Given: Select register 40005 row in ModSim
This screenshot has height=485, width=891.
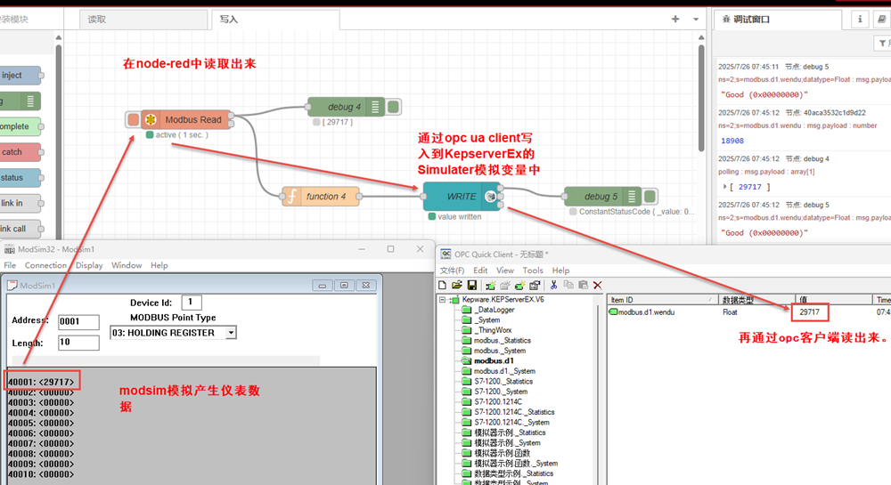Looking at the screenshot, I should click(x=41, y=424).
